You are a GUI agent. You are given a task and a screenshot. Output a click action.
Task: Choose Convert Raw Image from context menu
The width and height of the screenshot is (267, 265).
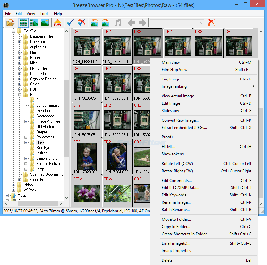pyautogui.click(x=180, y=120)
